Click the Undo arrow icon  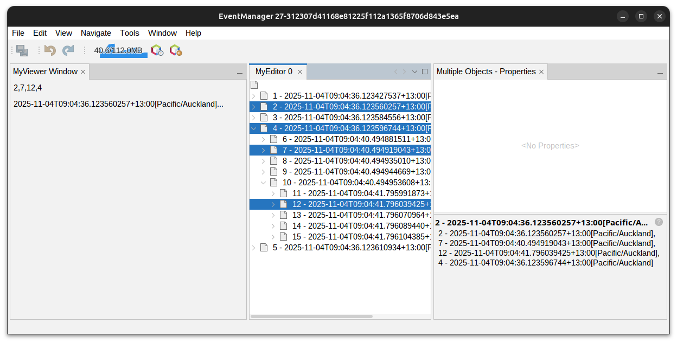(x=50, y=50)
